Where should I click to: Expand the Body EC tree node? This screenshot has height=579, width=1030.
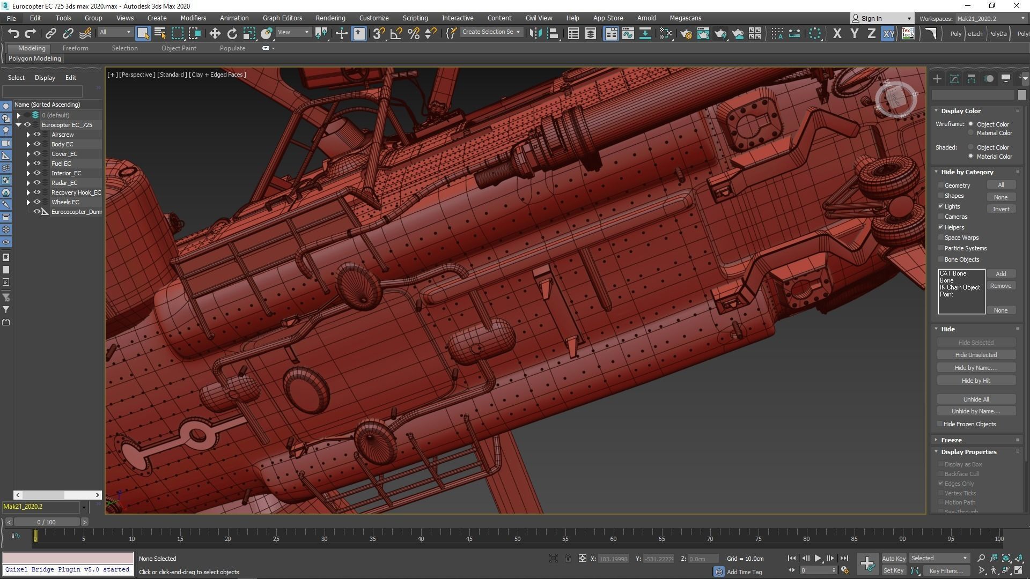[28, 144]
